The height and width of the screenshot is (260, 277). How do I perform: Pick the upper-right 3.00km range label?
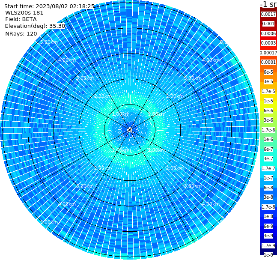(193, 78)
